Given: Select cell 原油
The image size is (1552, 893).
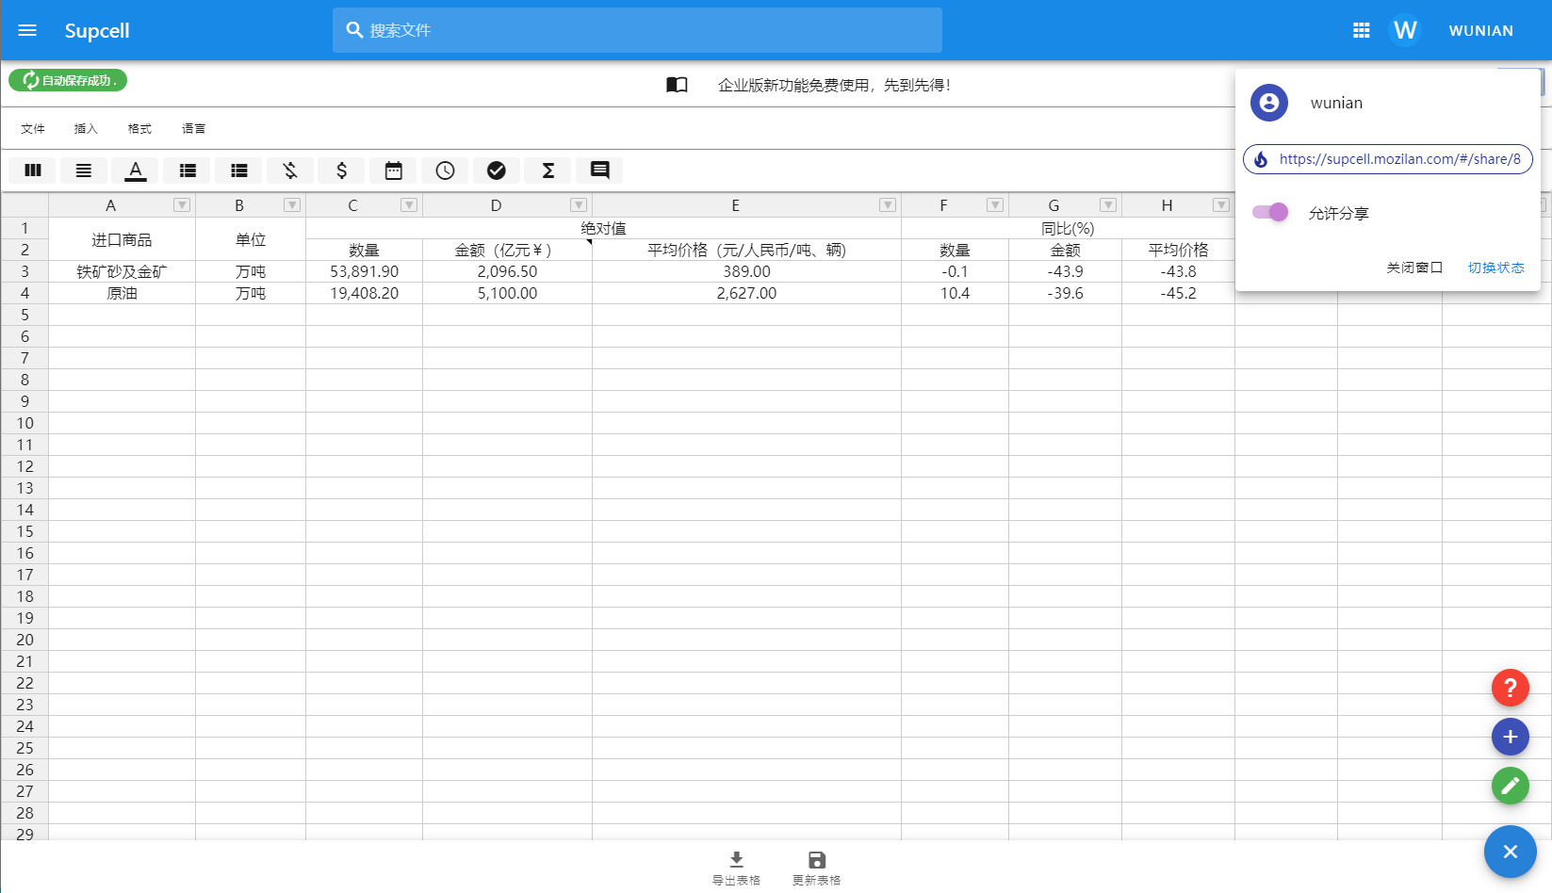Looking at the screenshot, I should [x=122, y=293].
